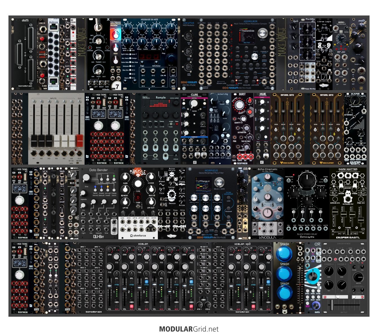Image resolution: width=378 pixels, height=335 pixels.
Task: Select the Archer's Rig module
Action: pos(220,129)
